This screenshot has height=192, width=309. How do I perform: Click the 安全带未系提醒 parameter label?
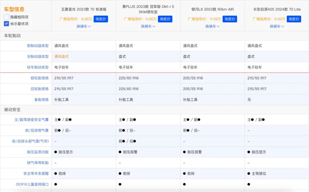pyautogui.click(x=36, y=173)
